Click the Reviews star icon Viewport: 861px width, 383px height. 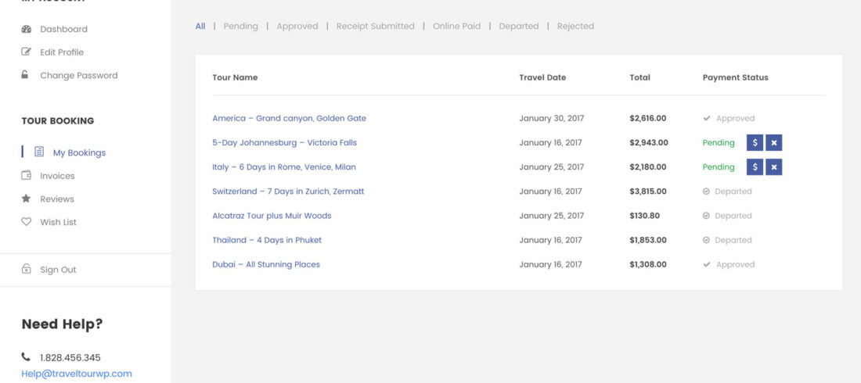[x=26, y=199]
